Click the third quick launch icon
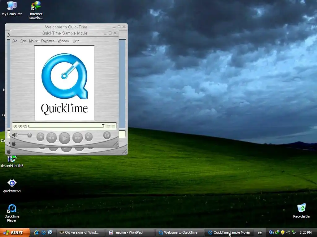 pos(50,233)
